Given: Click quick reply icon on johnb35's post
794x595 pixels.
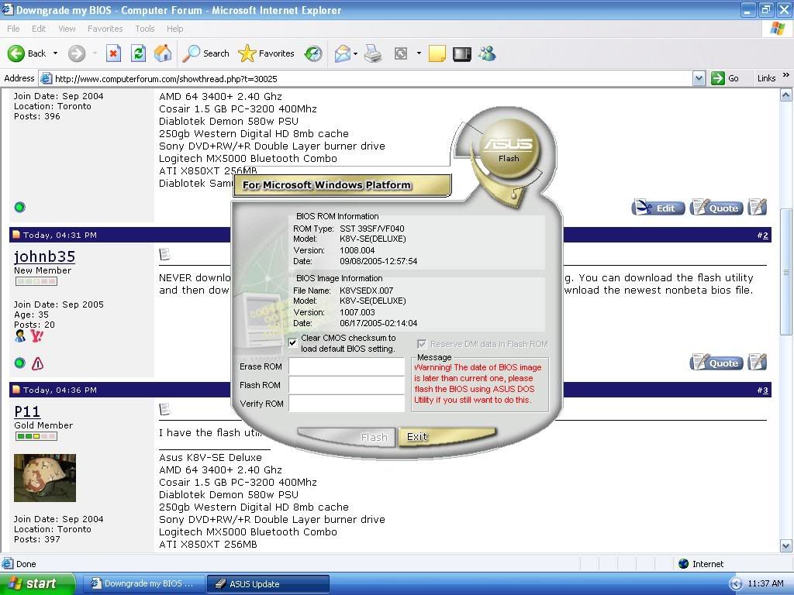Looking at the screenshot, I should pos(758,362).
